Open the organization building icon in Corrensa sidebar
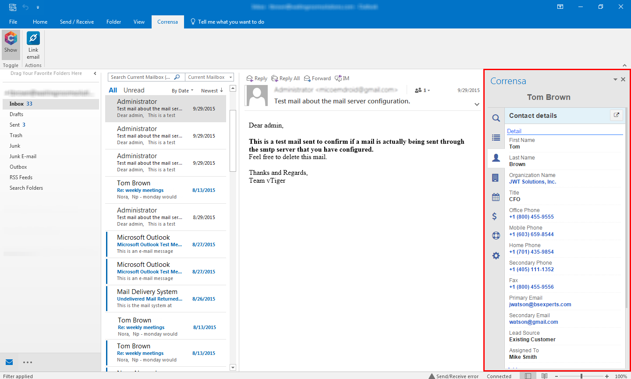 pos(496,177)
